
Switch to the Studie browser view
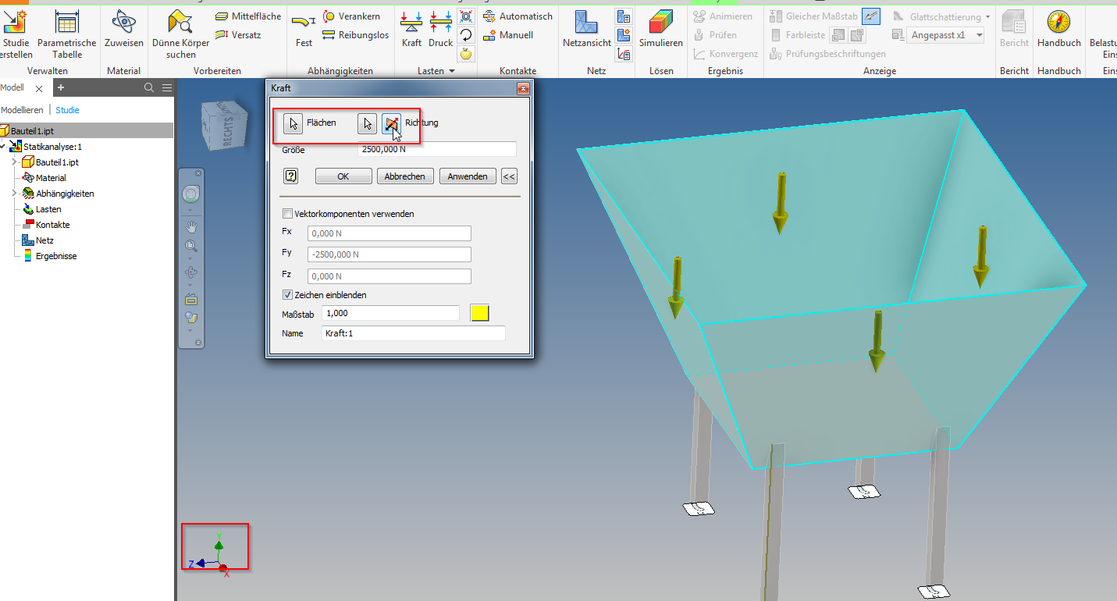tap(66, 109)
